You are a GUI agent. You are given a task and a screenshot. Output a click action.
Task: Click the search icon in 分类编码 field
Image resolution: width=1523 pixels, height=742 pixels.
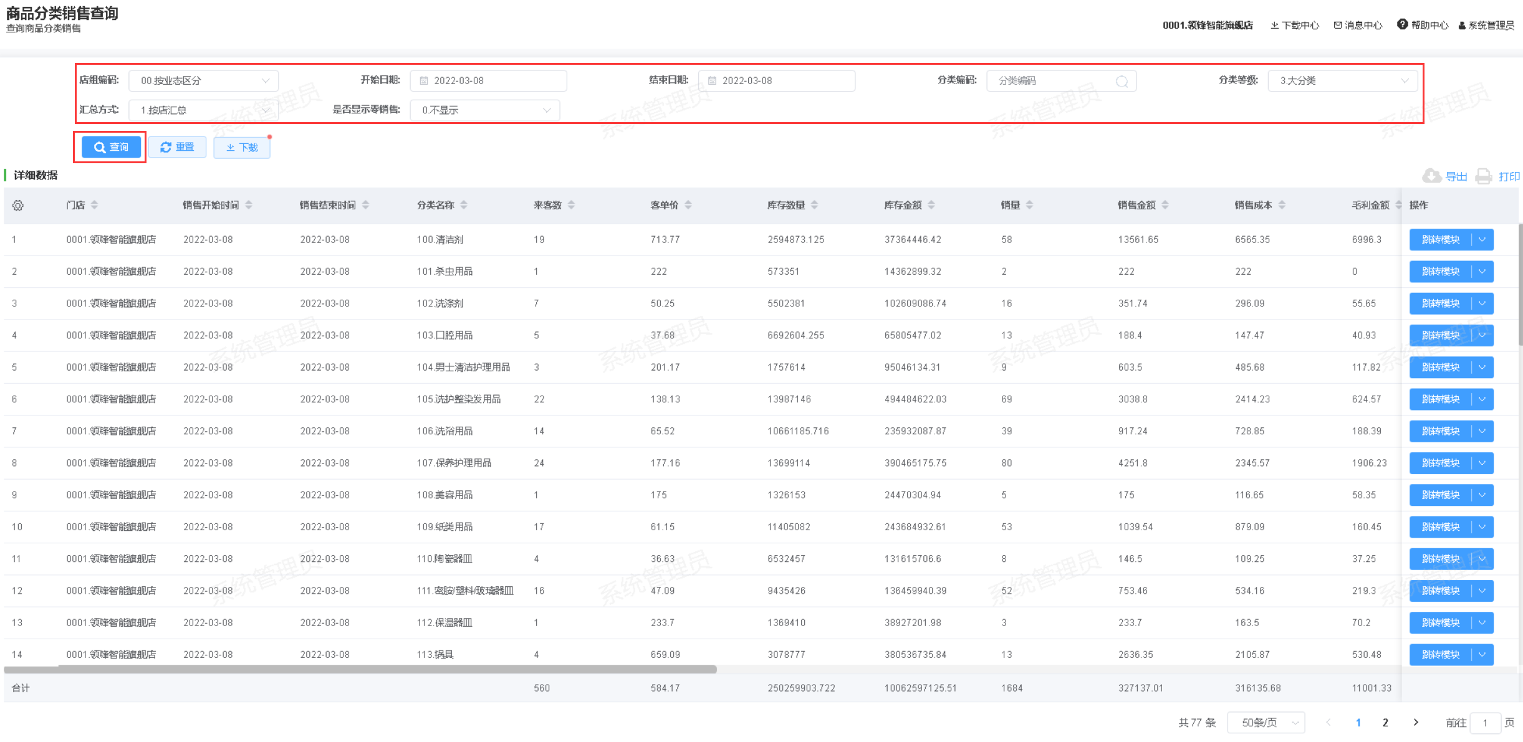click(x=1122, y=81)
